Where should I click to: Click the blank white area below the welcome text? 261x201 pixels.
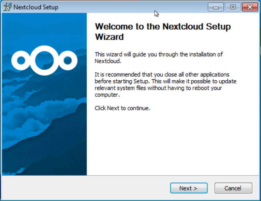tap(172, 145)
